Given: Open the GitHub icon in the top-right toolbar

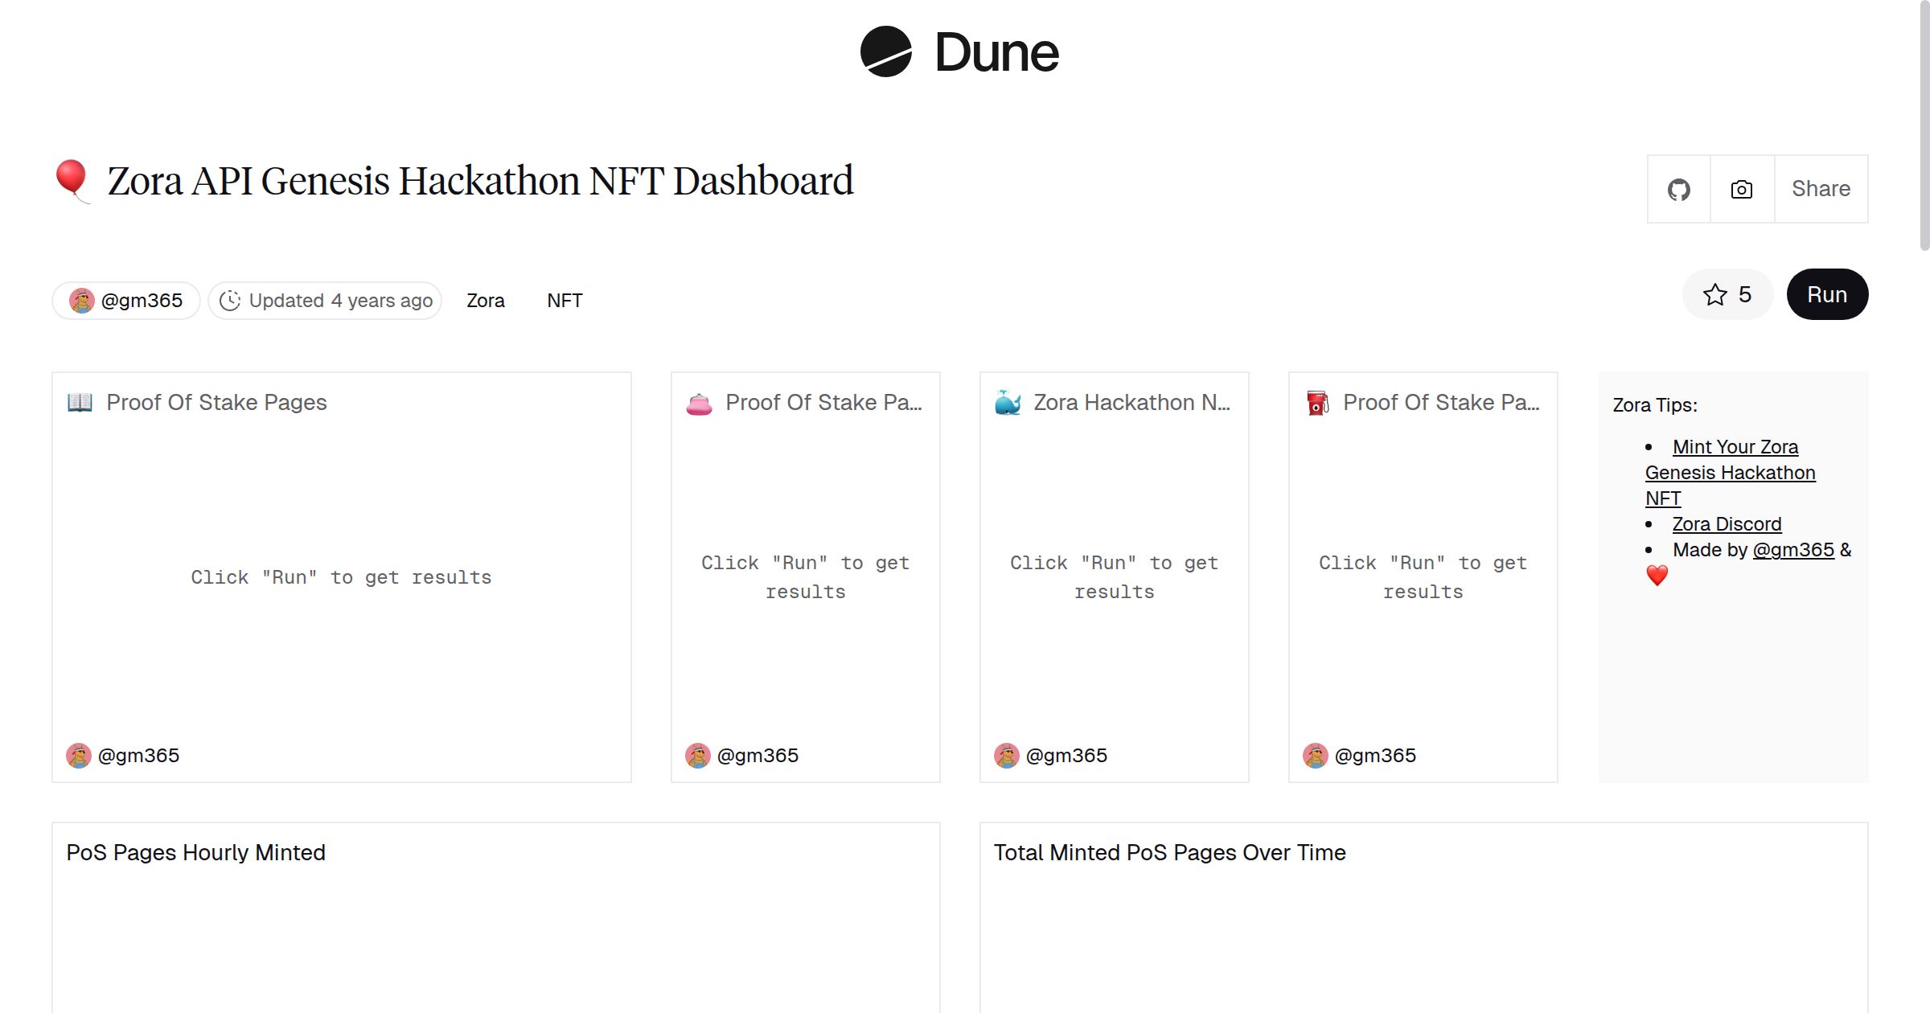Looking at the screenshot, I should [x=1679, y=188].
